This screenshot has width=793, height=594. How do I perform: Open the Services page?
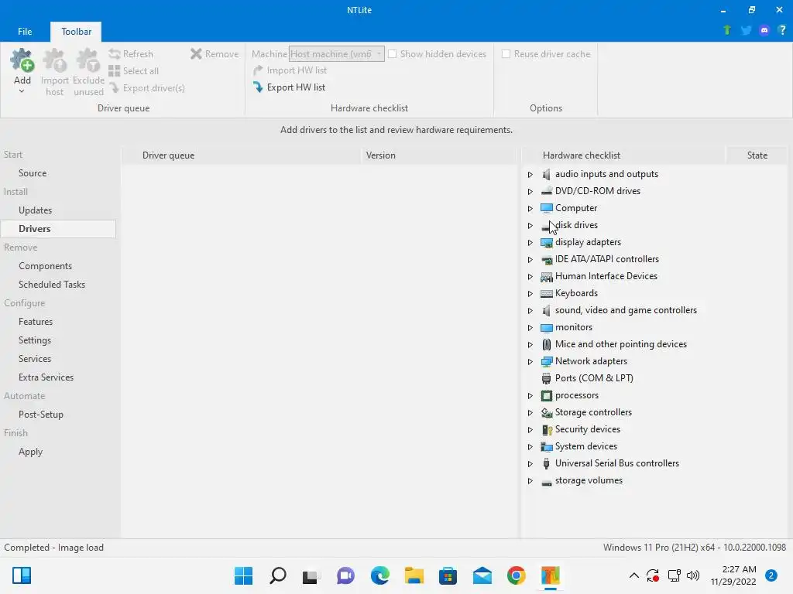coord(34,359)
